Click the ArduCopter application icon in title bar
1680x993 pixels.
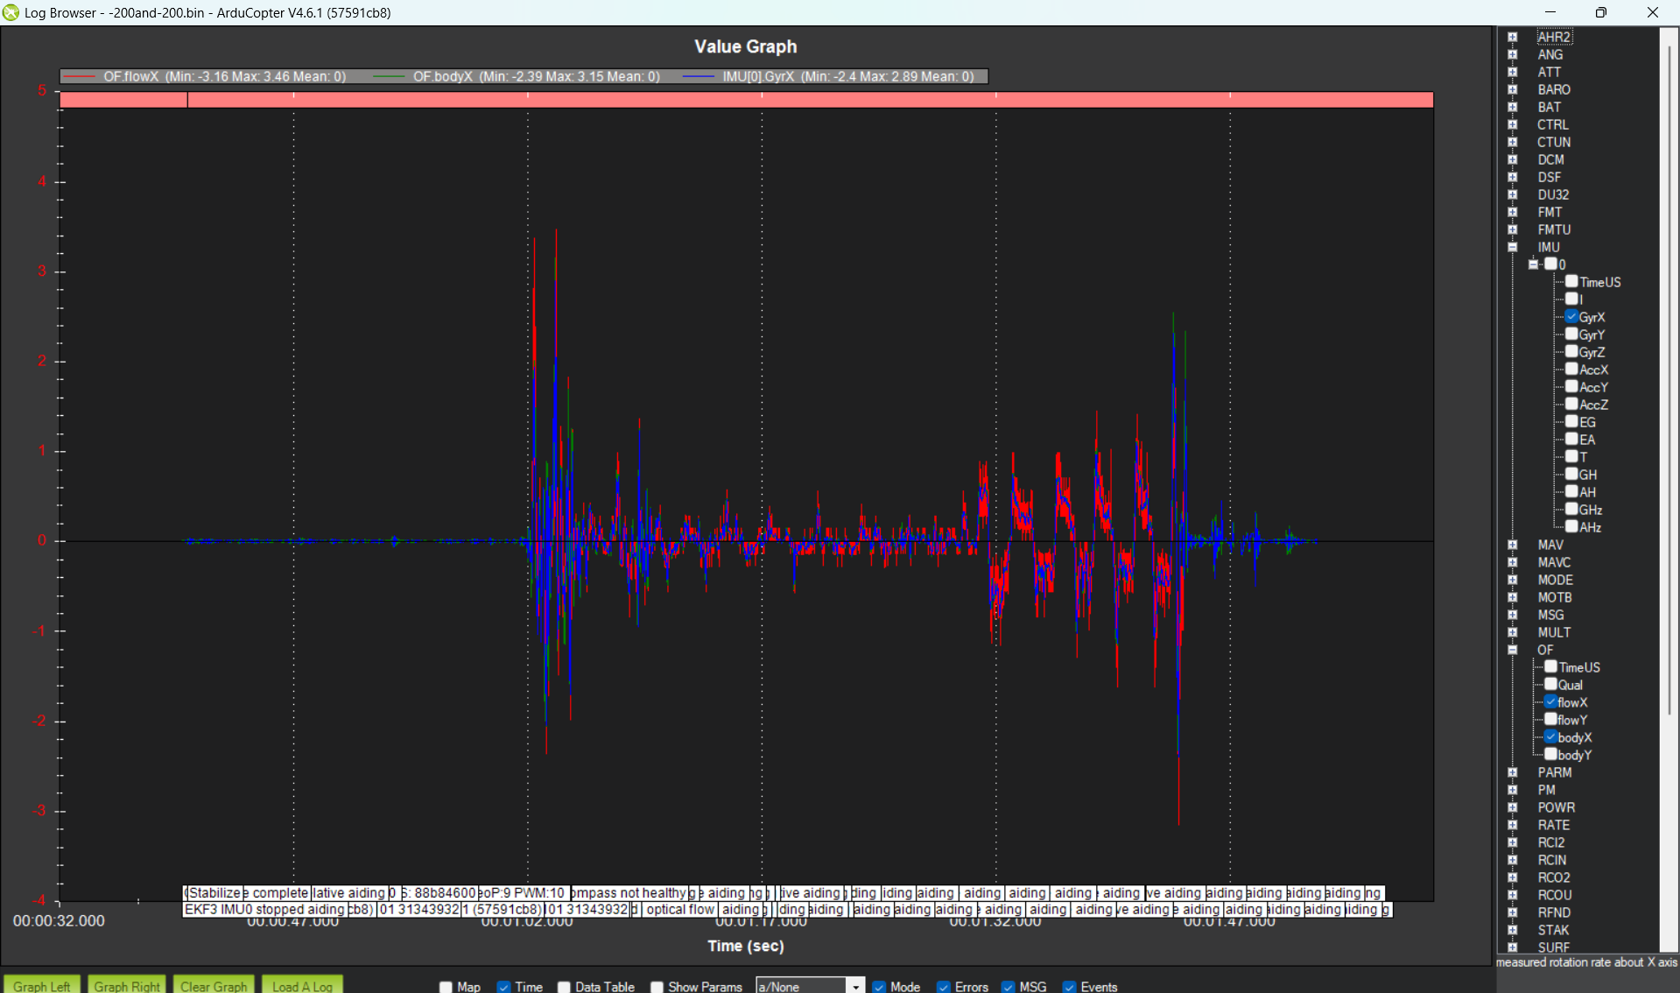click(x=11, y=12)
